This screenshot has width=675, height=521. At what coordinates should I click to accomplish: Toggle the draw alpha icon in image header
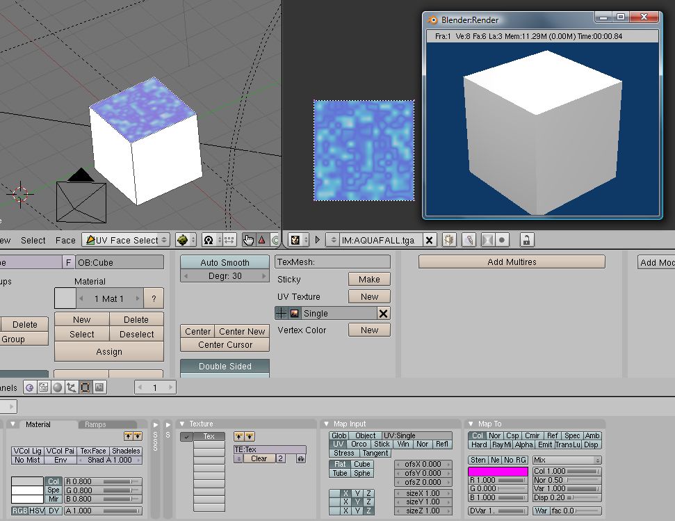click(488, 240)
